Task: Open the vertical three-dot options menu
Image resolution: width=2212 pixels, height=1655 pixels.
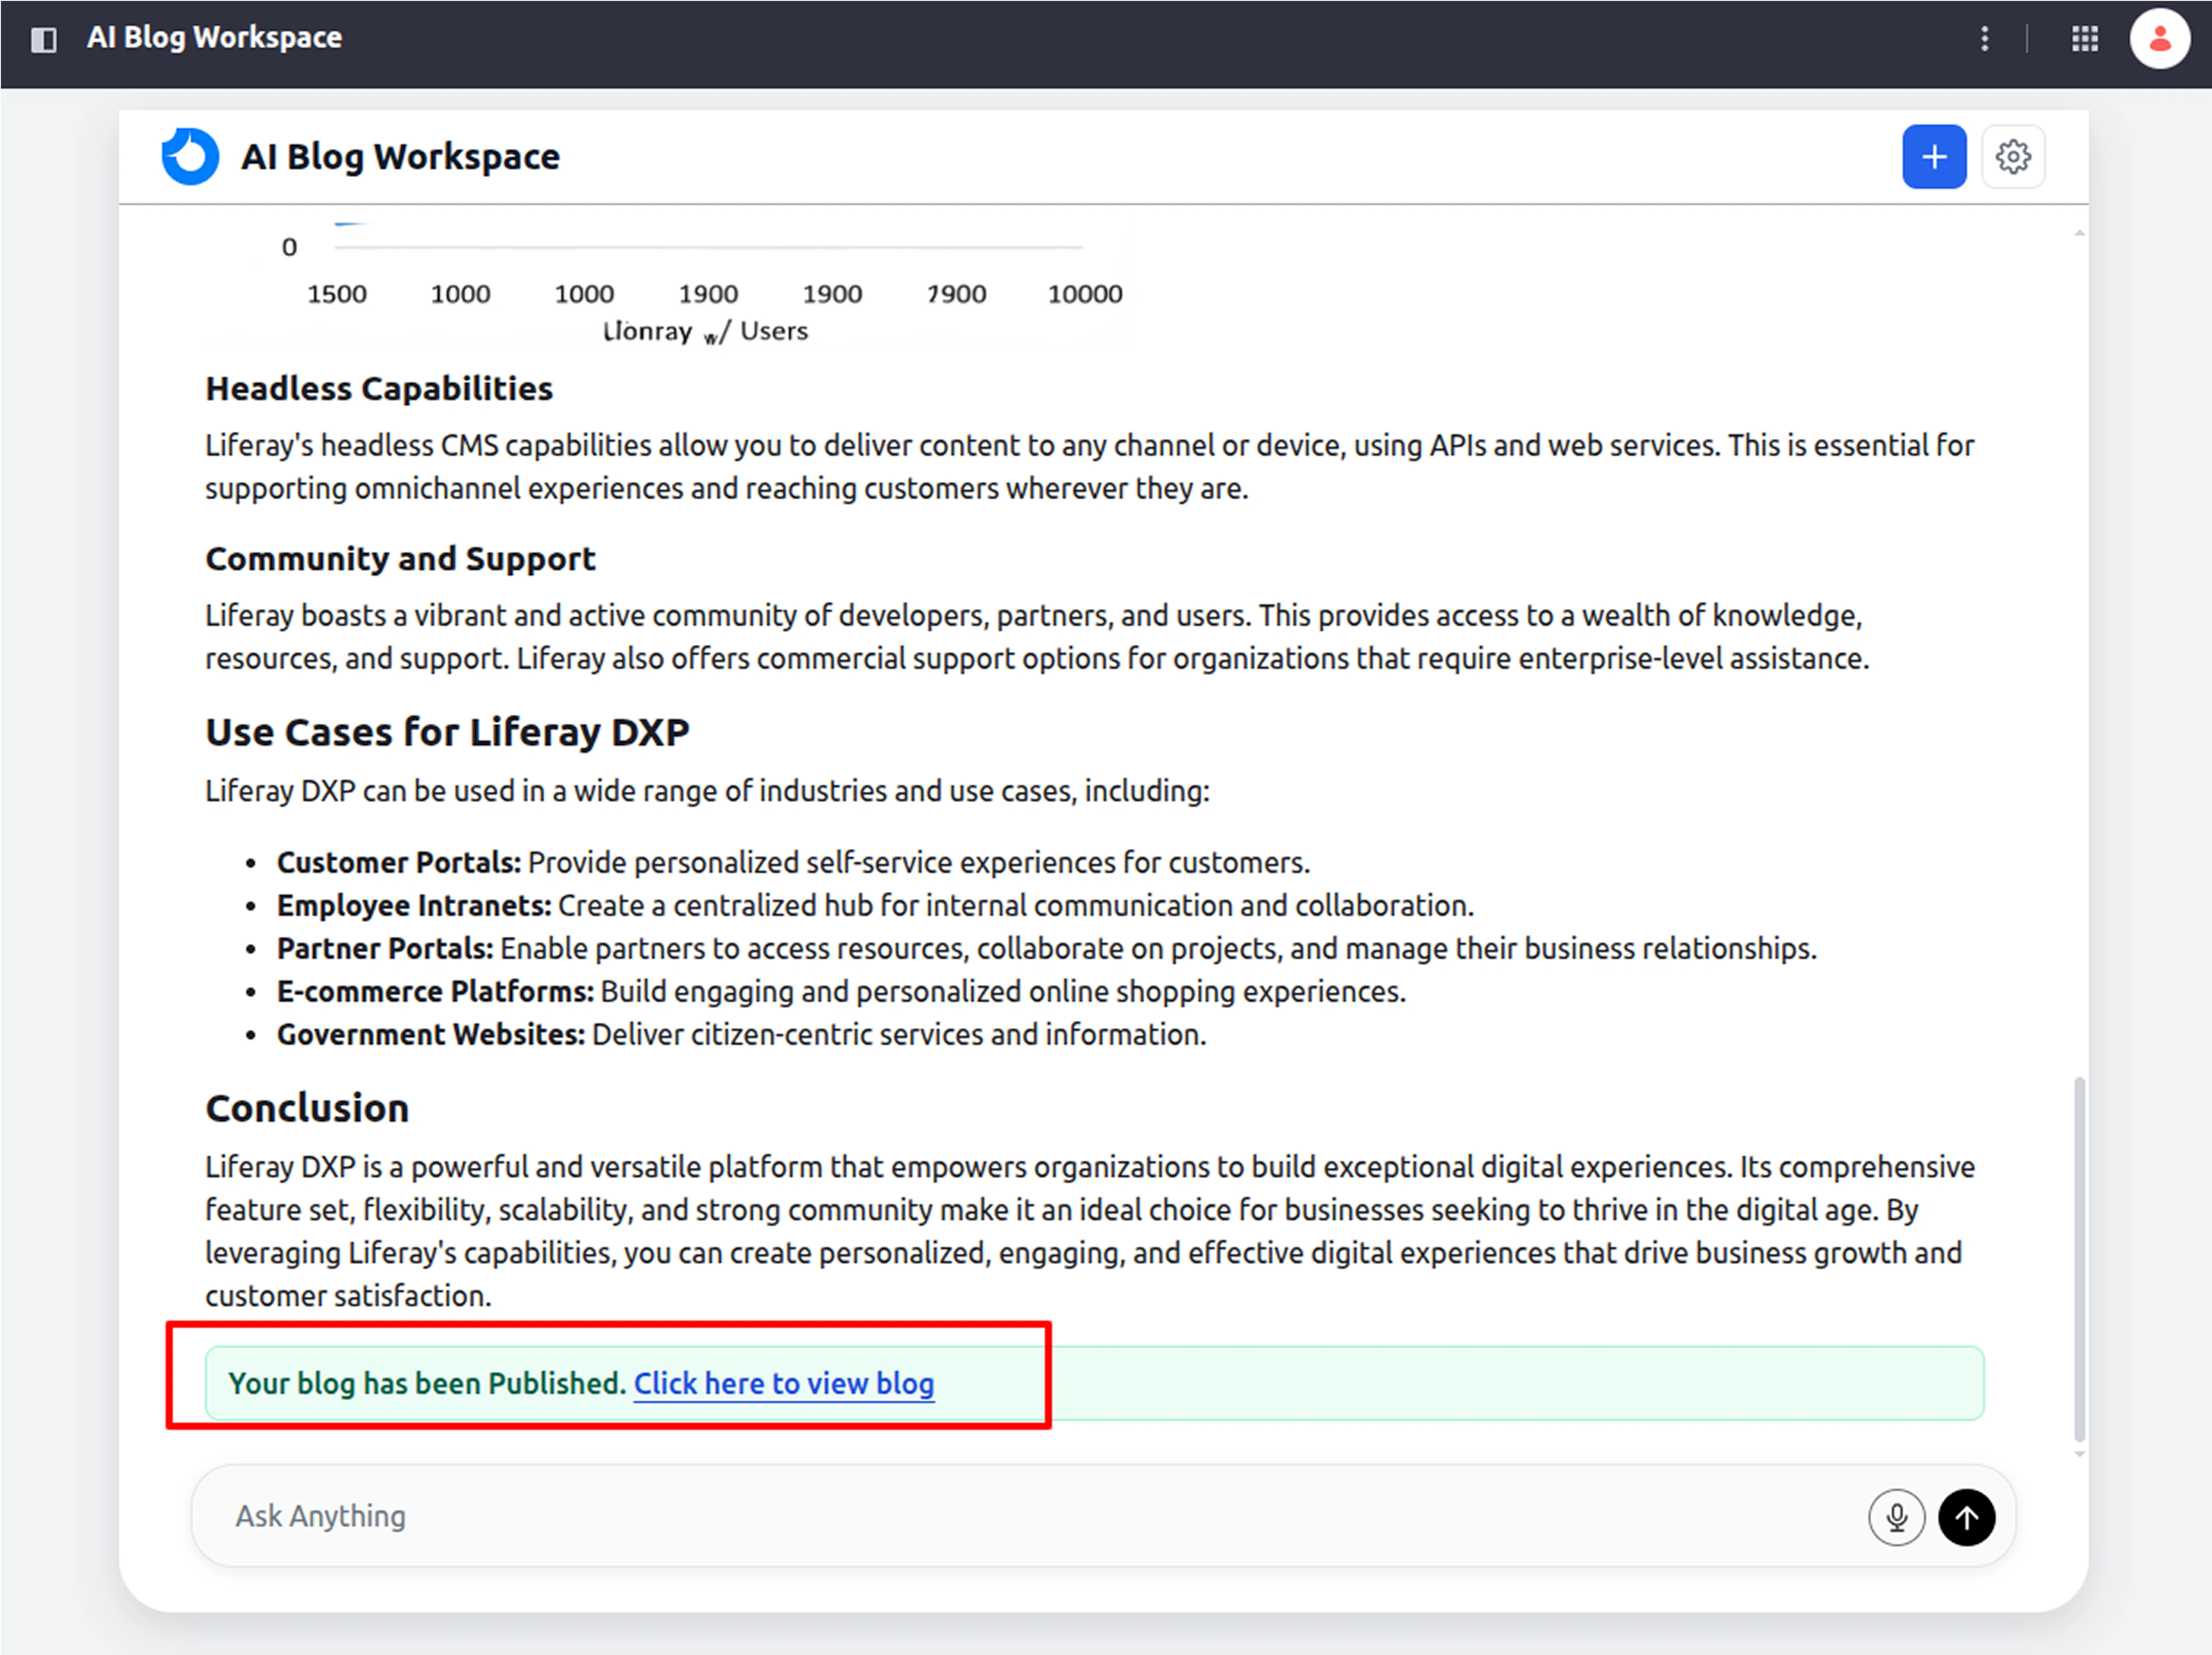Action: (x=1984, y=39)
